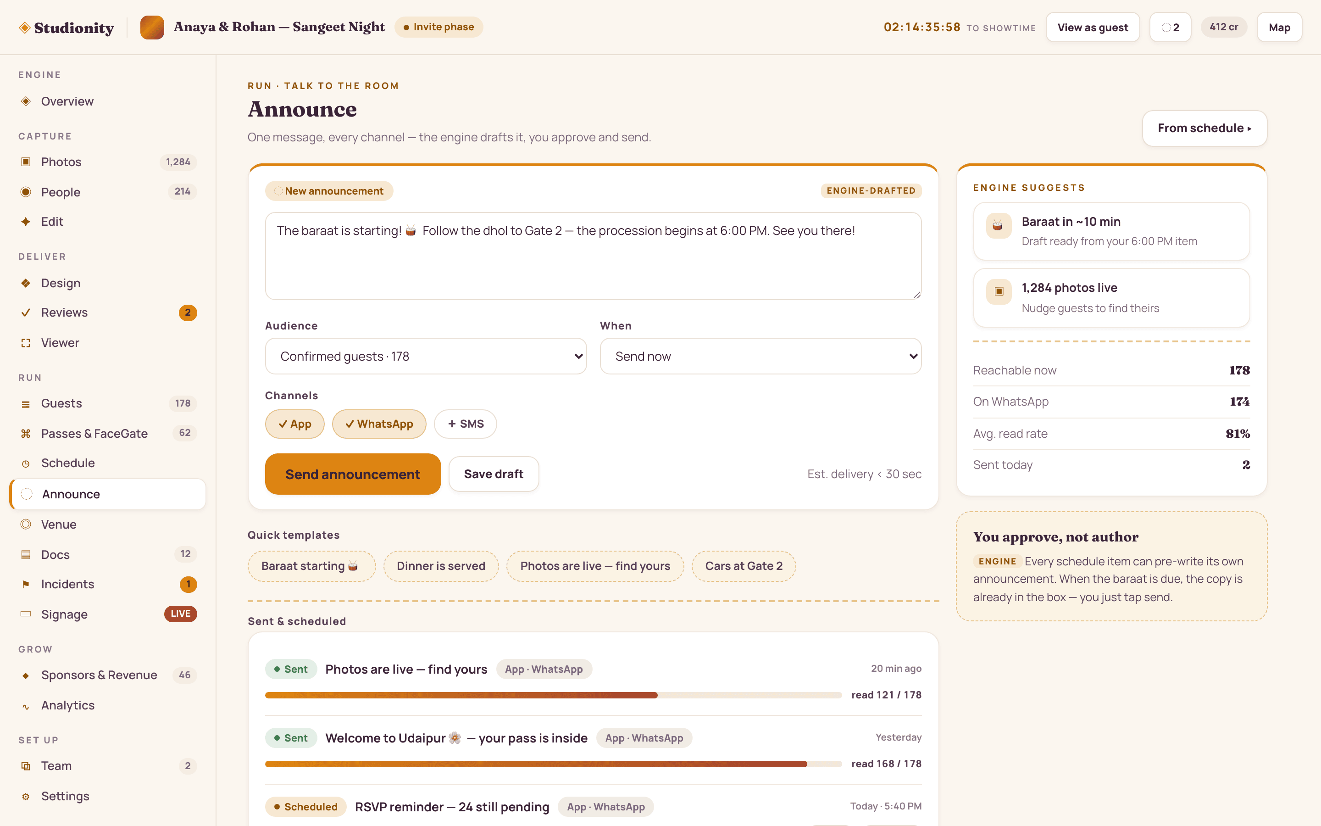Click the Passes & FaceGate command icon

pos(26,433)
